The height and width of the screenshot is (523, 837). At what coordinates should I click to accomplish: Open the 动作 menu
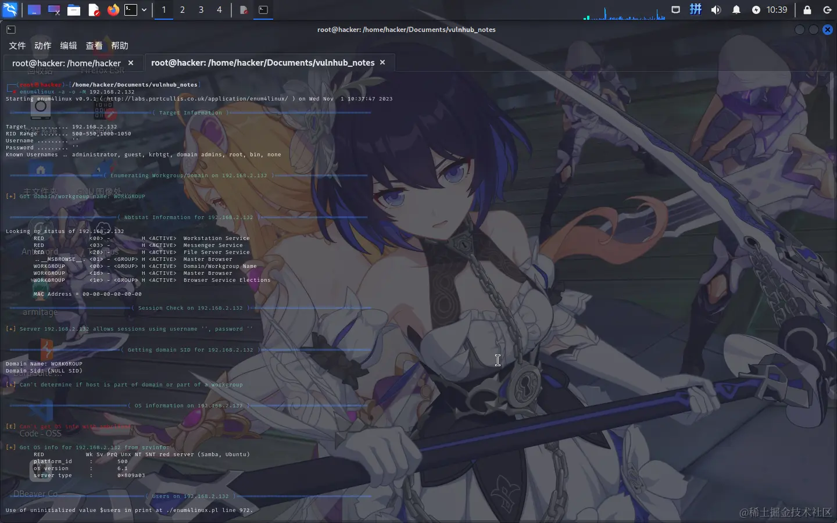(42, 45)
